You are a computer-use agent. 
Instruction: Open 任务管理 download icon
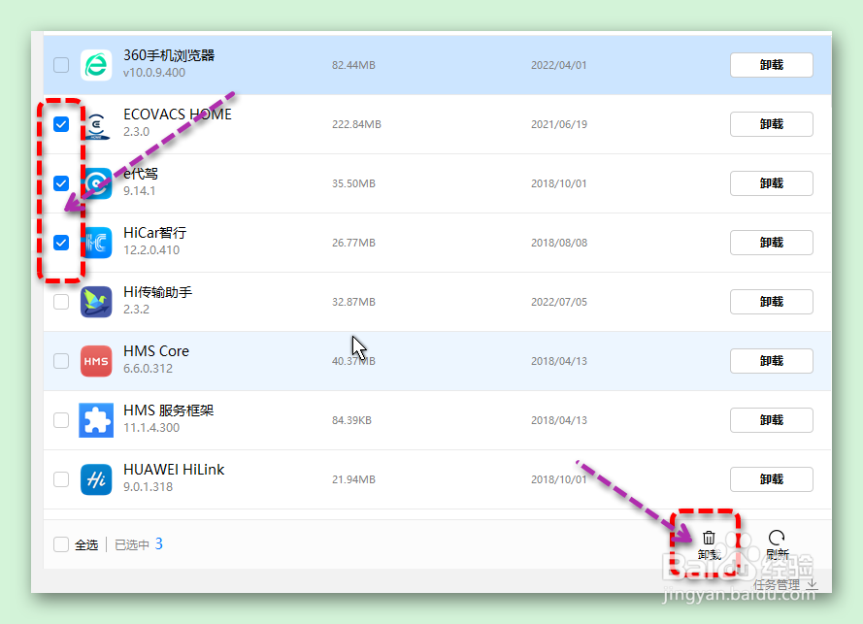tap(813, 584)
